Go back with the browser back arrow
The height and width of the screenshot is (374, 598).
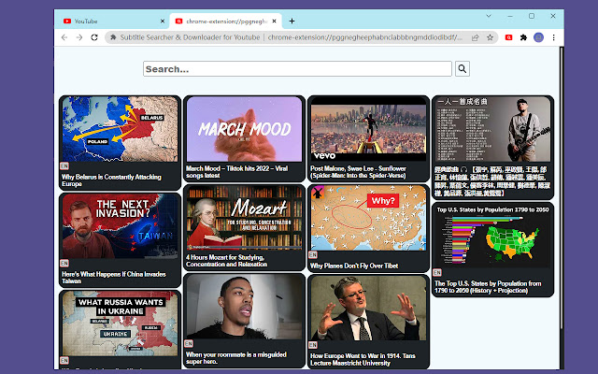pos(64,37)
